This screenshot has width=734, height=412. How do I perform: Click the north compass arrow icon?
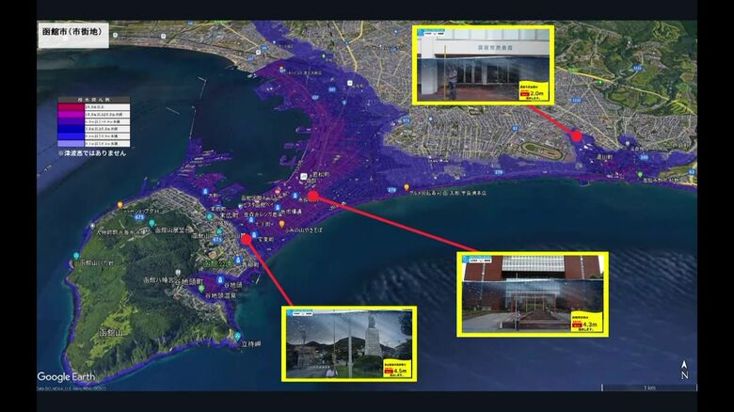point(684,370)
